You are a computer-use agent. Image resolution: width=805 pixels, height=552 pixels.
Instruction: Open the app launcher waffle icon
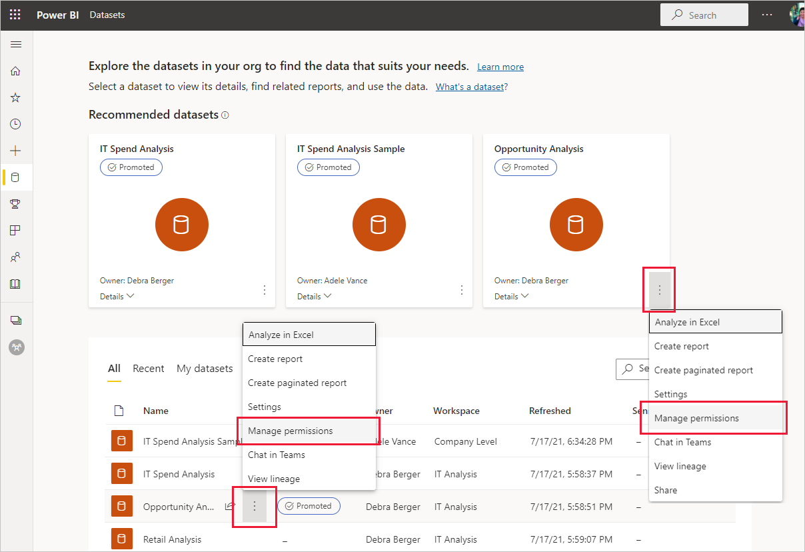coord(15,15)
